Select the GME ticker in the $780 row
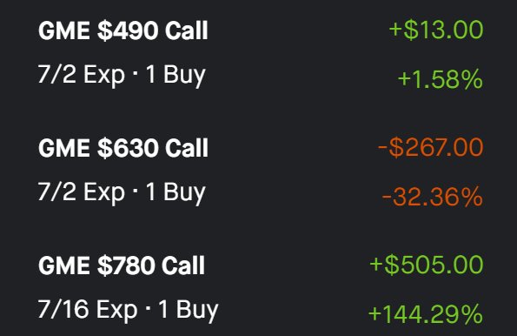 64,265
